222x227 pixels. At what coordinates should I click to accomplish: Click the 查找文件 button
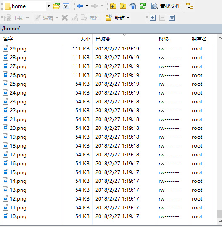(166, 6)
